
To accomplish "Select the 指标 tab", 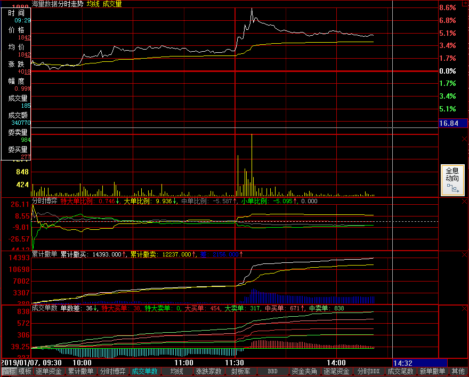I will 9,372.
